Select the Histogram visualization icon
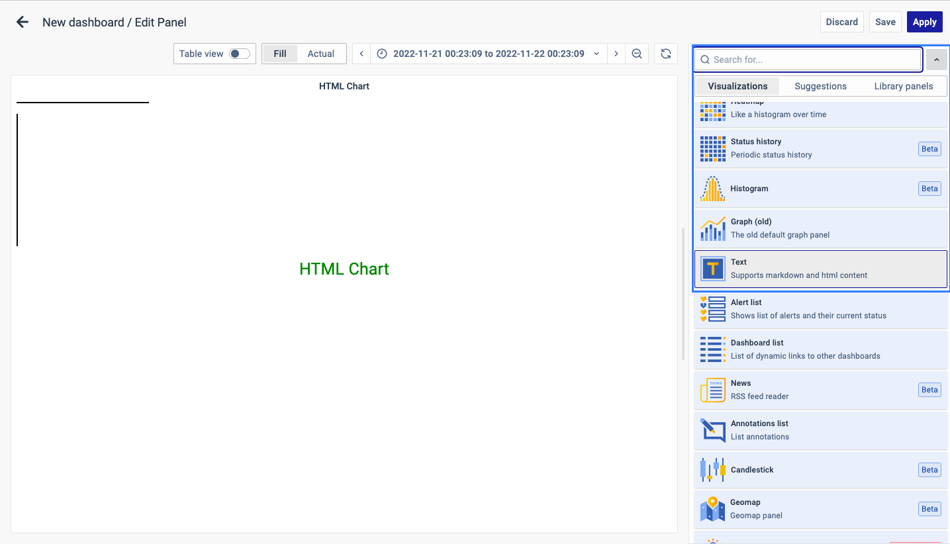The height and width of the screenshot is (544, 950). tap(712, 189)
